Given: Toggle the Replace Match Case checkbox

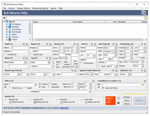Looking at the screenshot, I should pyautogui.click(x=31, y=54).
